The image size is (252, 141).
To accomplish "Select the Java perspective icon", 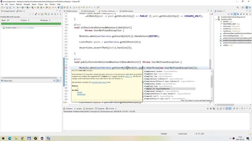I will (247, 7).
